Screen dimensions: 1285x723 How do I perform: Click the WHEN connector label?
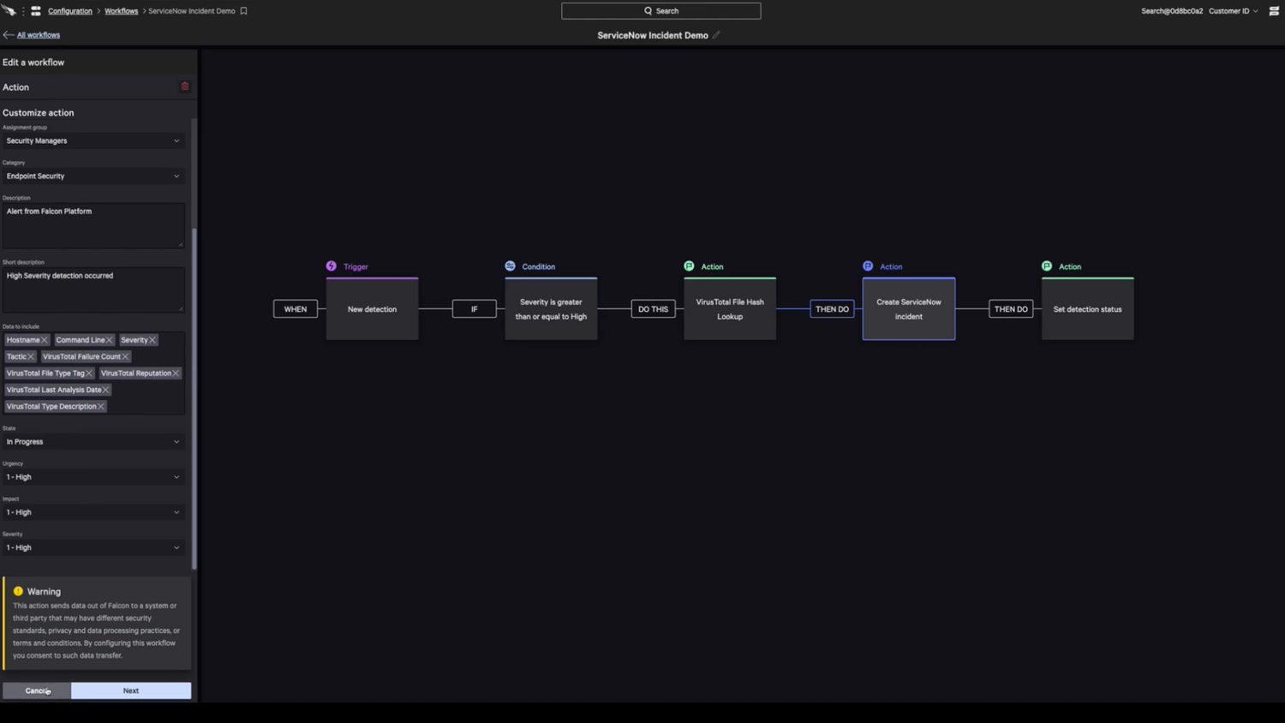296,309
